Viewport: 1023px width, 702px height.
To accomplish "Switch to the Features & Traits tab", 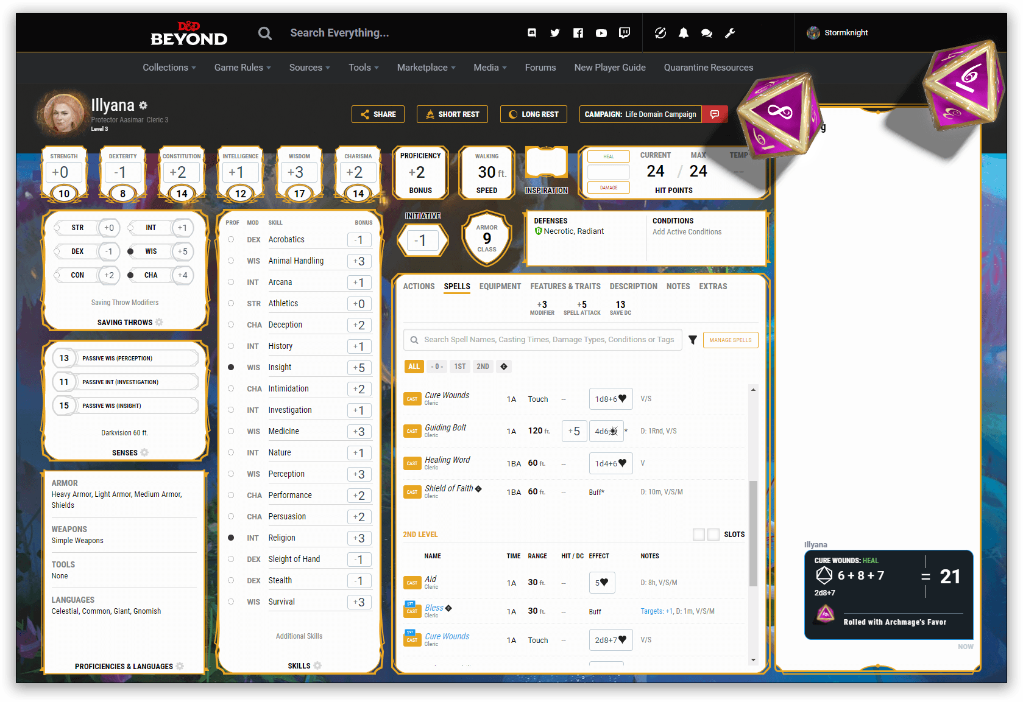I will [565, 286].
